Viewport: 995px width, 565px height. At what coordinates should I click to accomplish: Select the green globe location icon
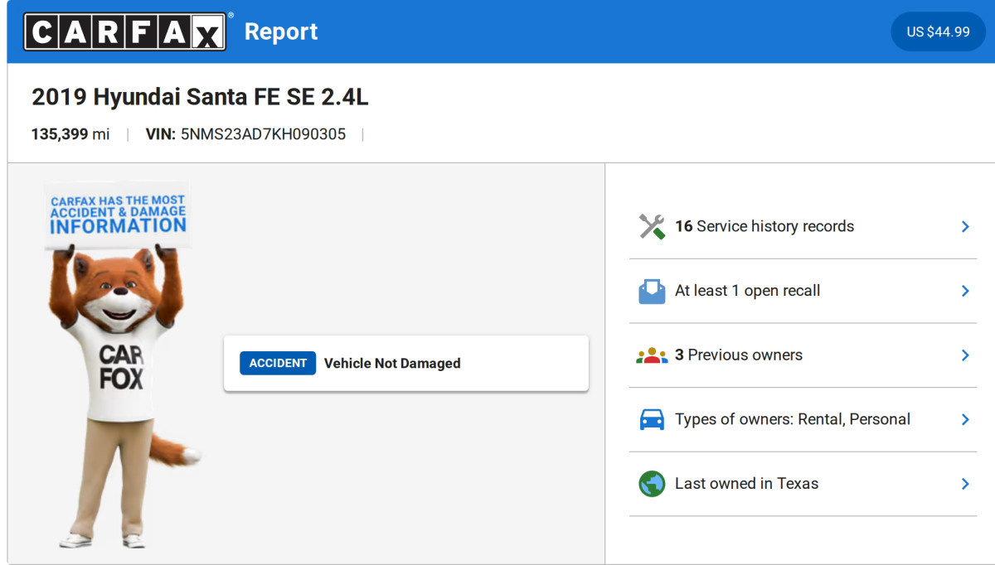coord(653,483)
